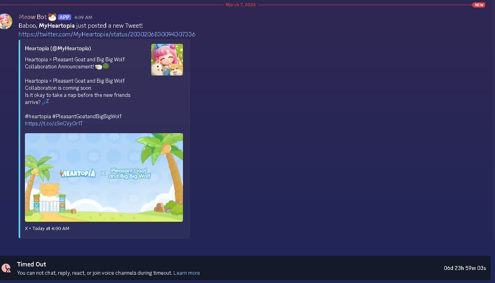Screen dimensions: 495x283
Task: Click the 'X • Today at 4:00 AM' footer
Action: (47, 229)
